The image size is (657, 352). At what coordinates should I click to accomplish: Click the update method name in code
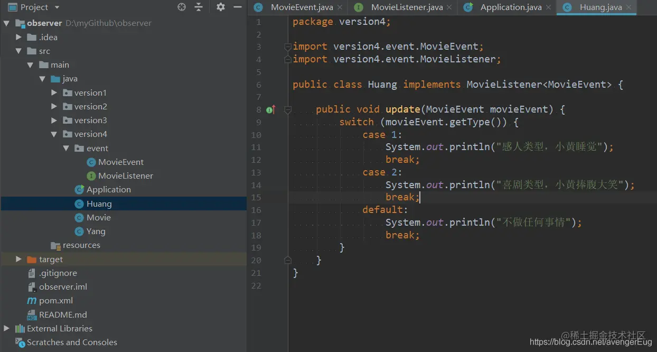pyautogui.click(x=403, y=109)
